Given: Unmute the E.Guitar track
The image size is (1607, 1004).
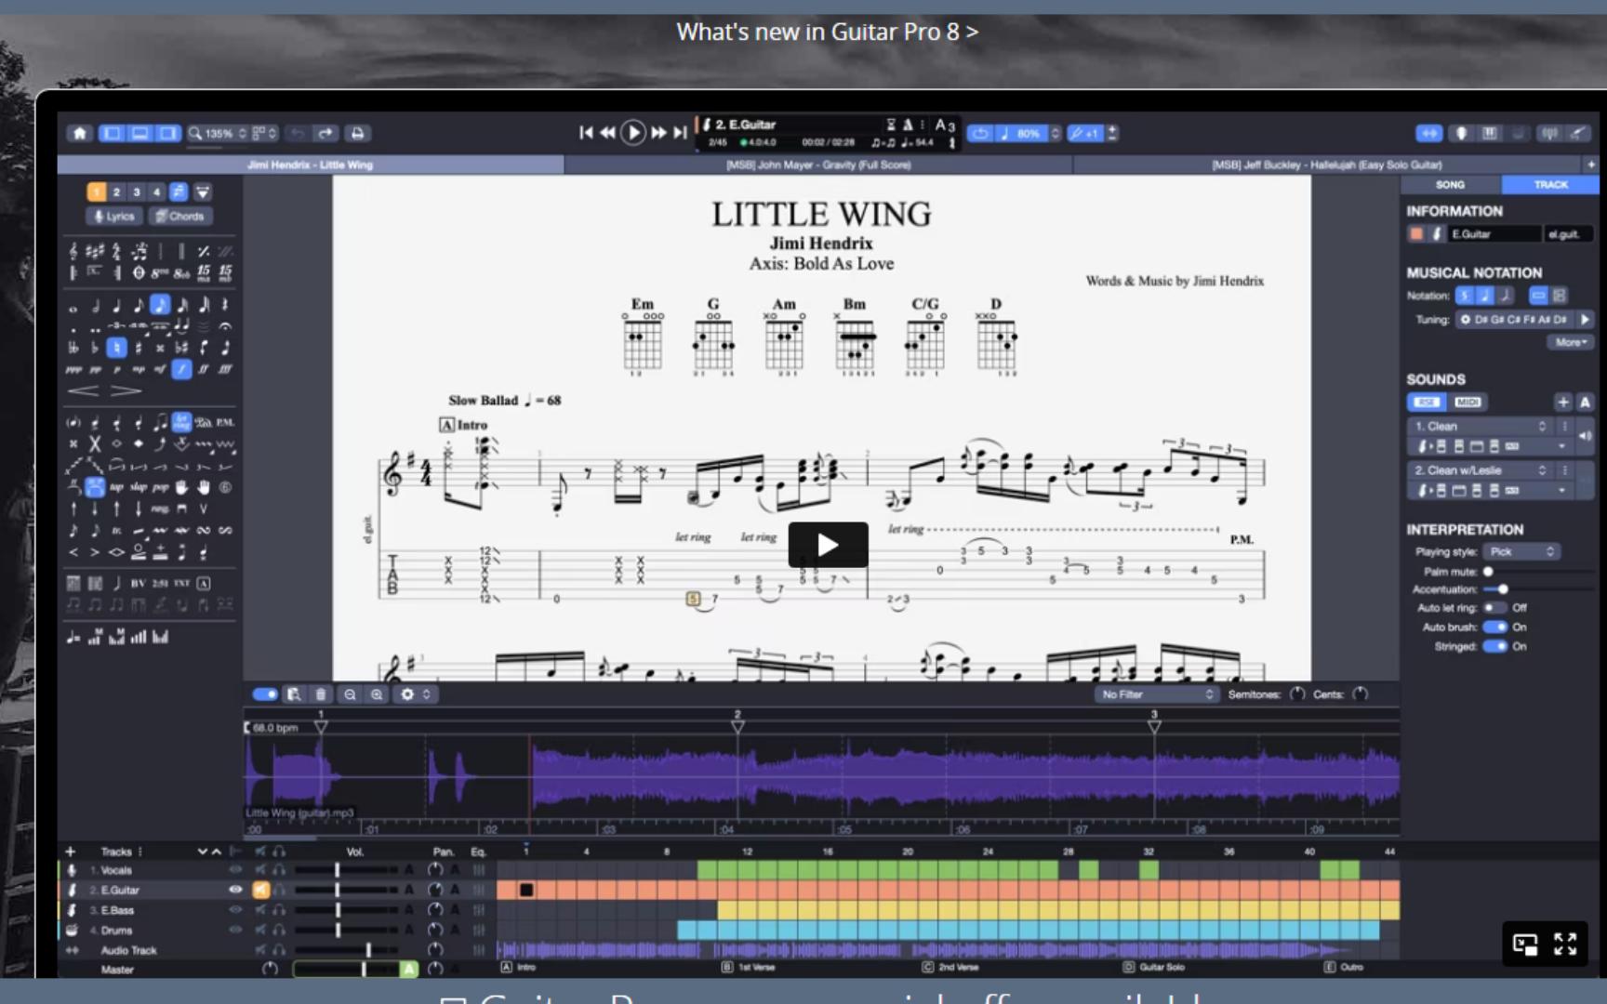Looking at the screenshot, I should (x=261, y=890).
